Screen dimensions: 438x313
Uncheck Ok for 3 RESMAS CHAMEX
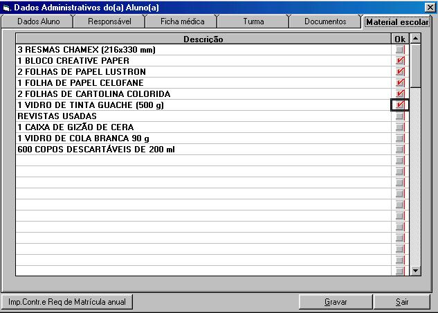[x=399, y=50]
